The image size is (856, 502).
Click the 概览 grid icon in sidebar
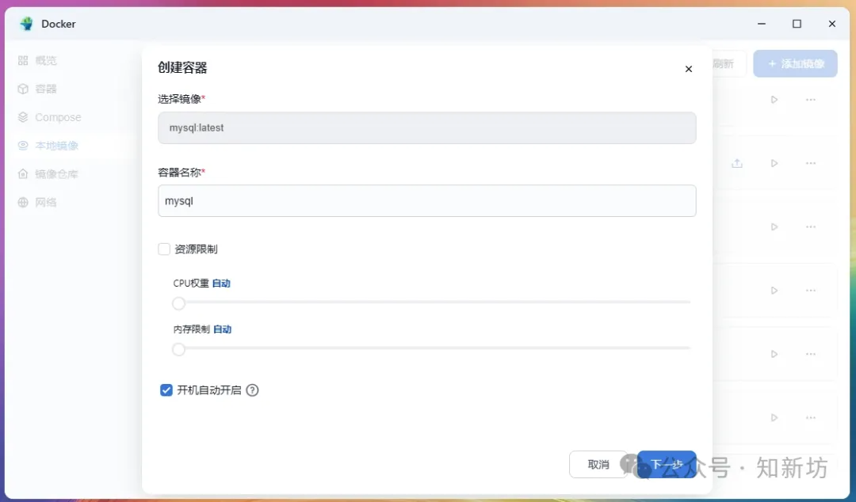pos(23,60)
